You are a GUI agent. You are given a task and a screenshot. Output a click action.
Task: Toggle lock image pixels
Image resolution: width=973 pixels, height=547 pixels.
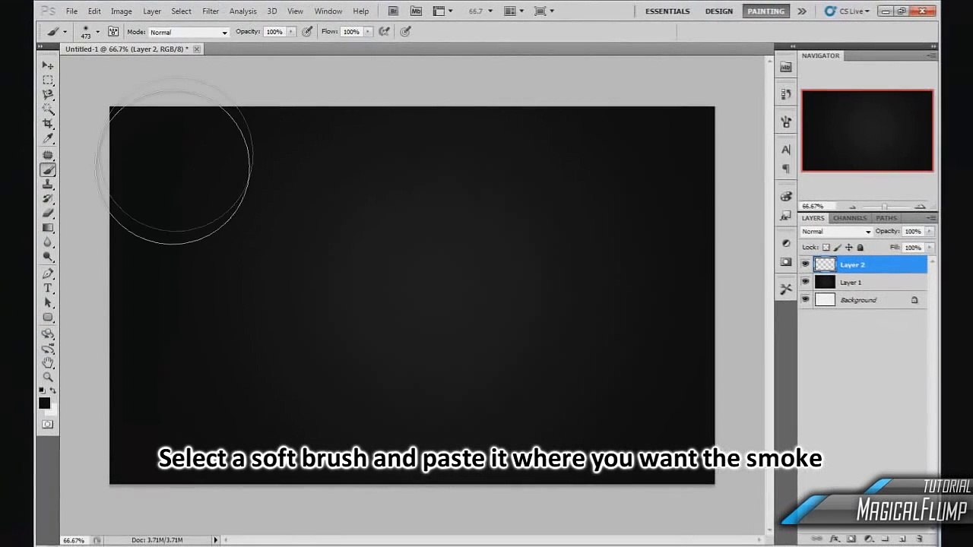click(838, 247)
